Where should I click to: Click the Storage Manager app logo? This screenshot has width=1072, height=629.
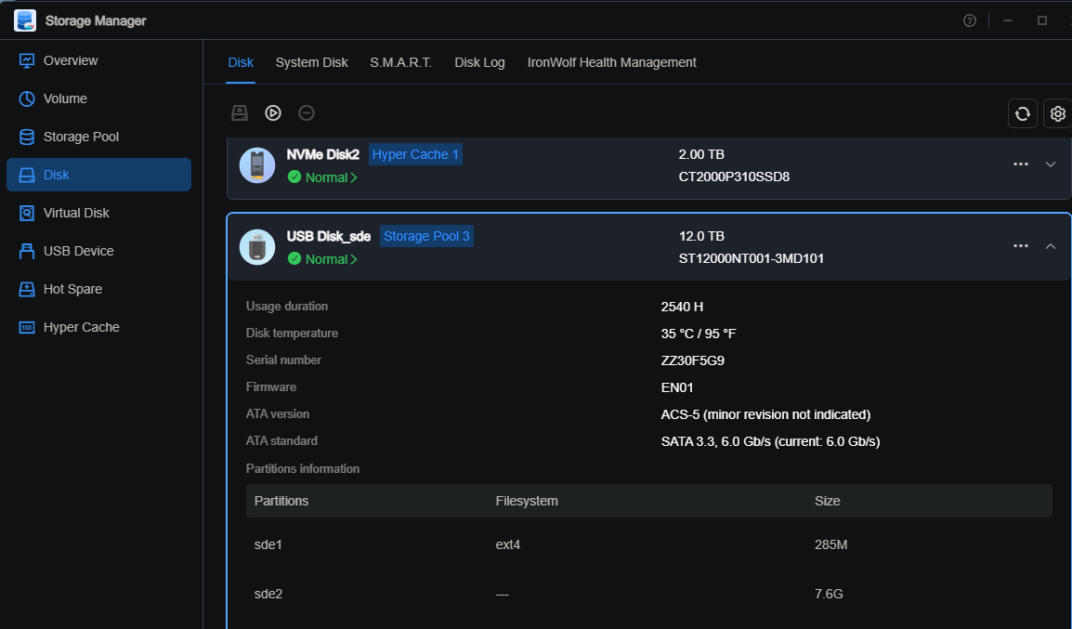pyautogui.click(x=25, y=20)
